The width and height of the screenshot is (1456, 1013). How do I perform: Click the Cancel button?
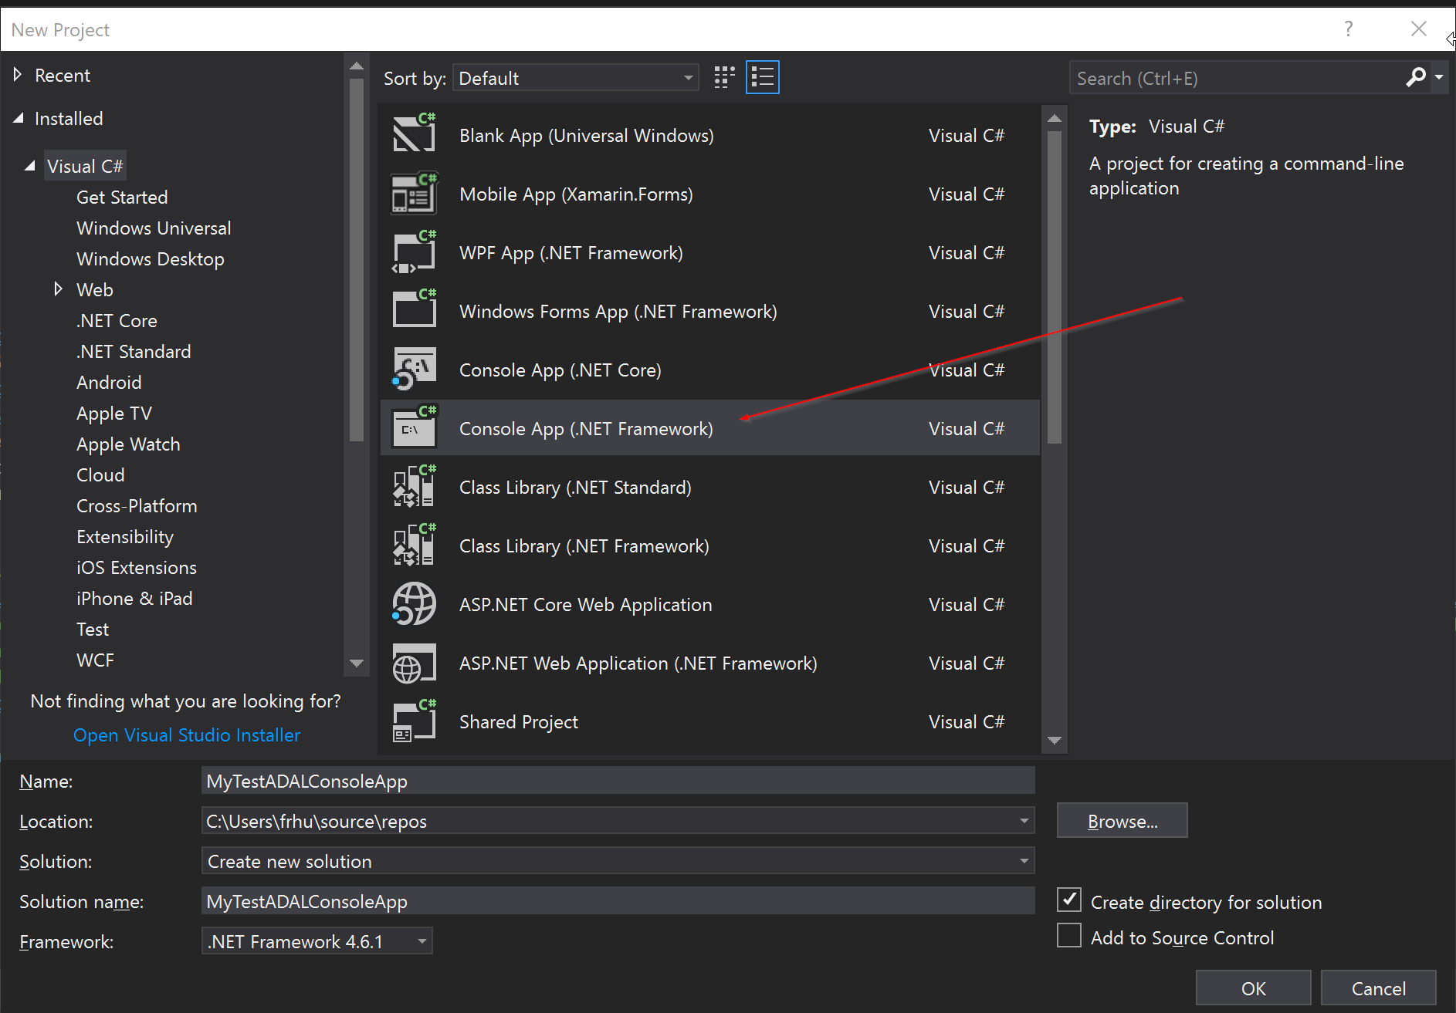(1378, 988)
